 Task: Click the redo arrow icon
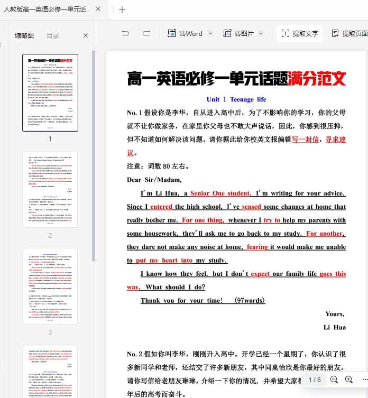[146, 33]
